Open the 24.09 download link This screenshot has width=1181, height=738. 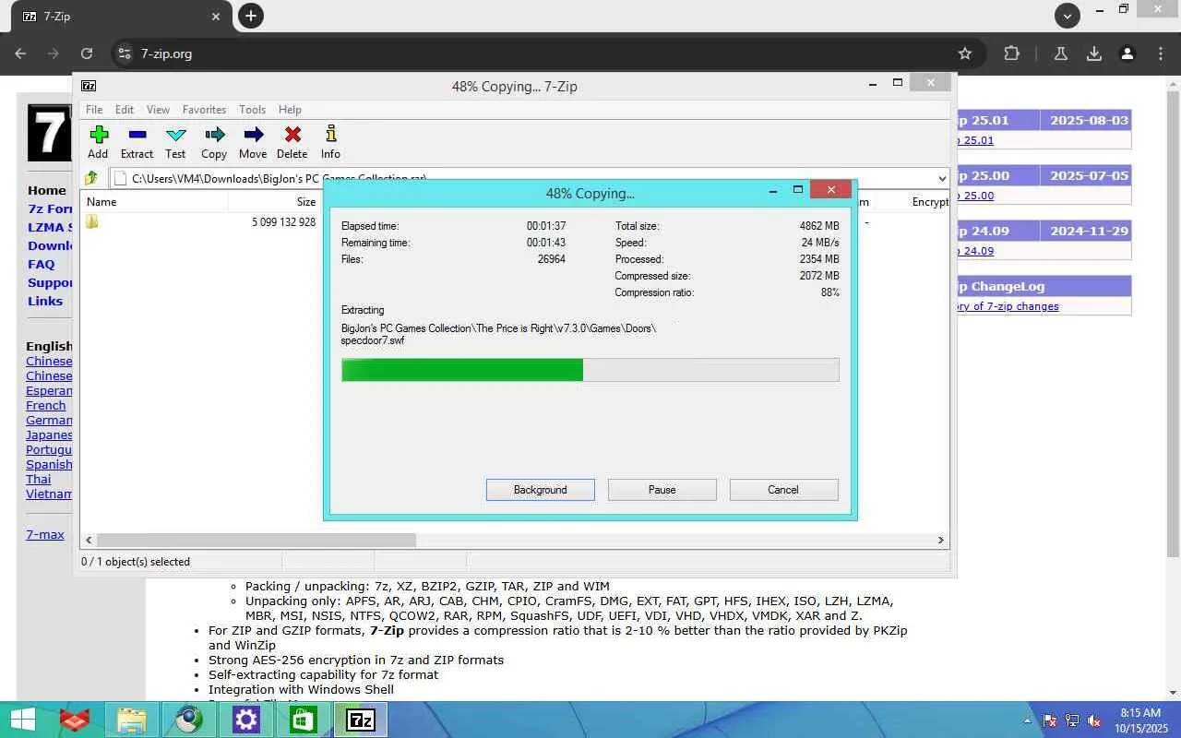pyautogui.click(x=976, y=251)
